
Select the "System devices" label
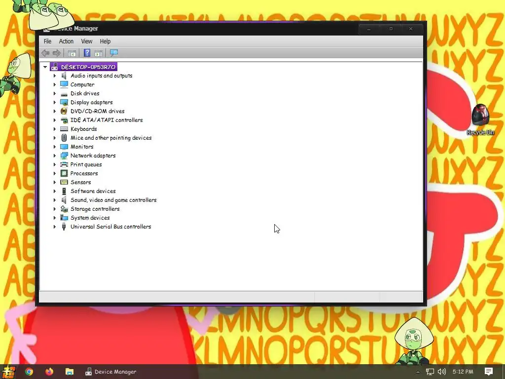coord(90,218)
